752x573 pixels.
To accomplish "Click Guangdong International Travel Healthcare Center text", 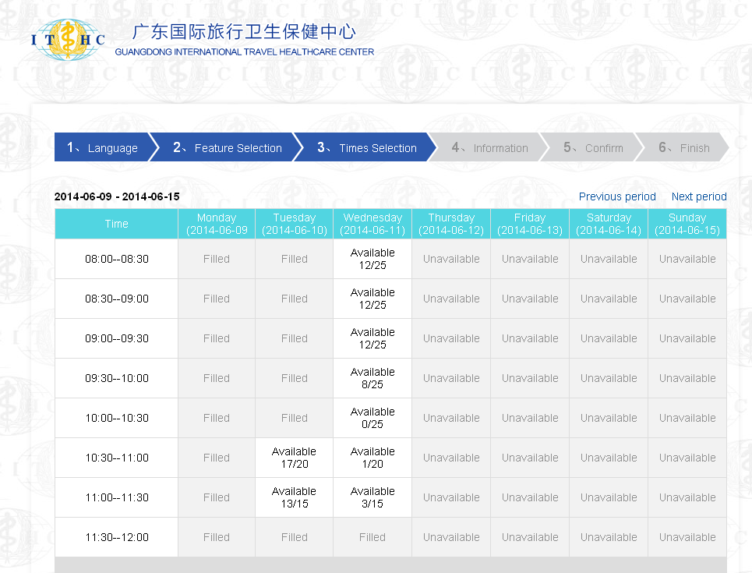I will tap(244, 51).
